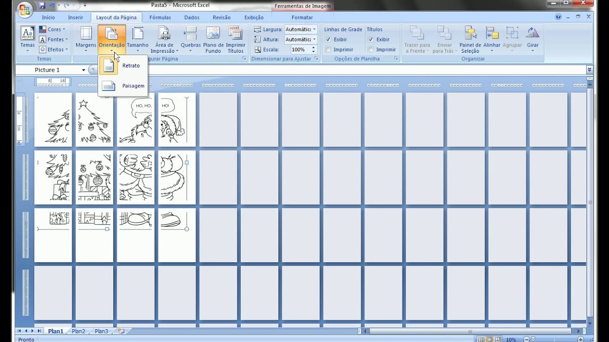The image size is (609, 342).
Task: Open the Área de Impressão menu
Action: [x=165, y=39]
